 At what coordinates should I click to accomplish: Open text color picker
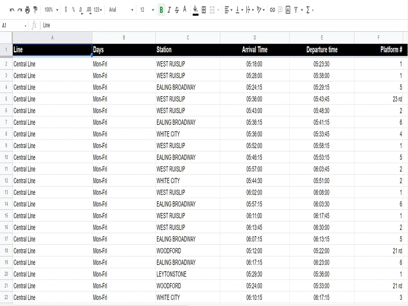point(185,10)
